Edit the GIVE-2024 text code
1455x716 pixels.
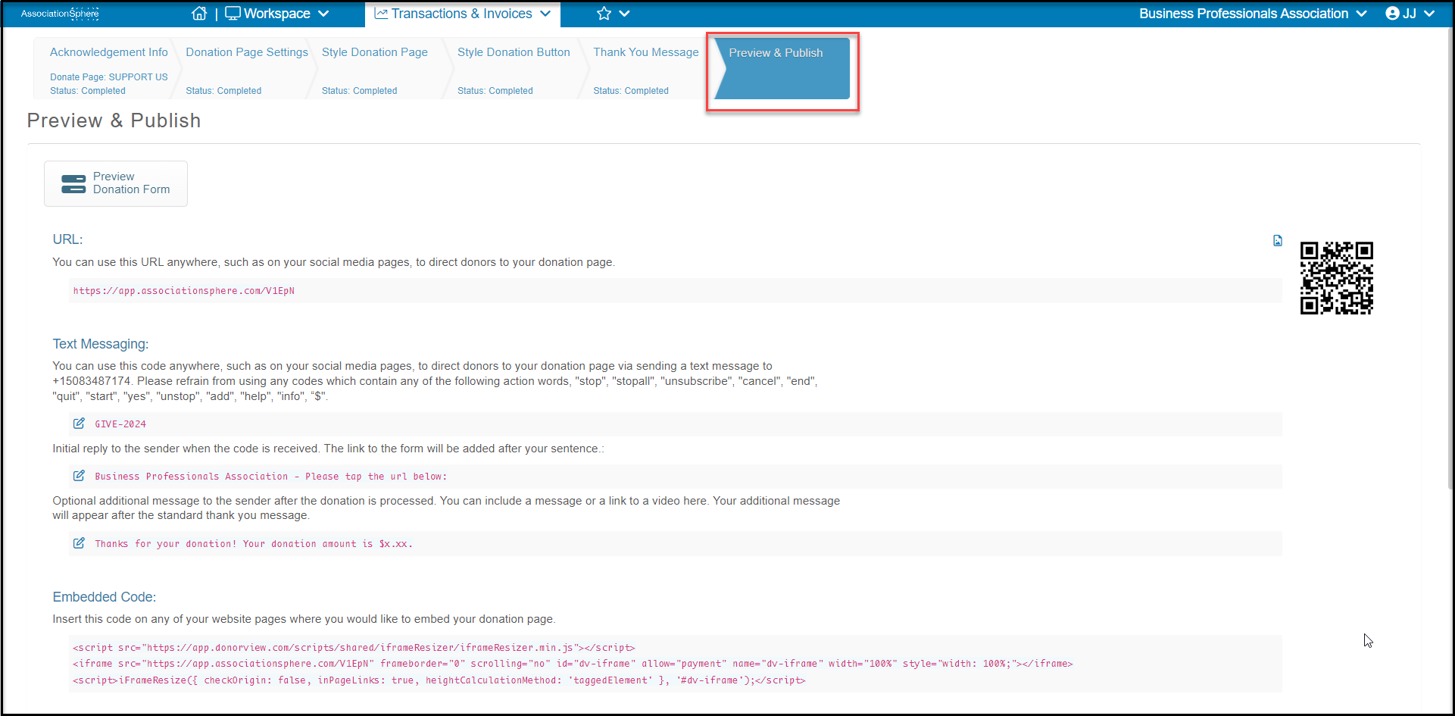click(79, 424)
